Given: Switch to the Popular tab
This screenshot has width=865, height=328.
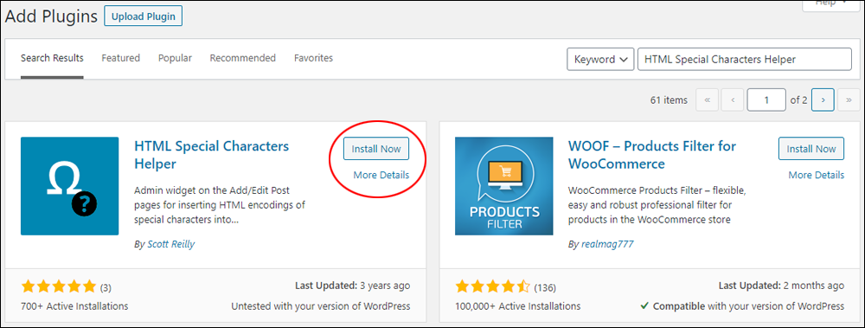Looking at the screenshot, I should point(175,58).
